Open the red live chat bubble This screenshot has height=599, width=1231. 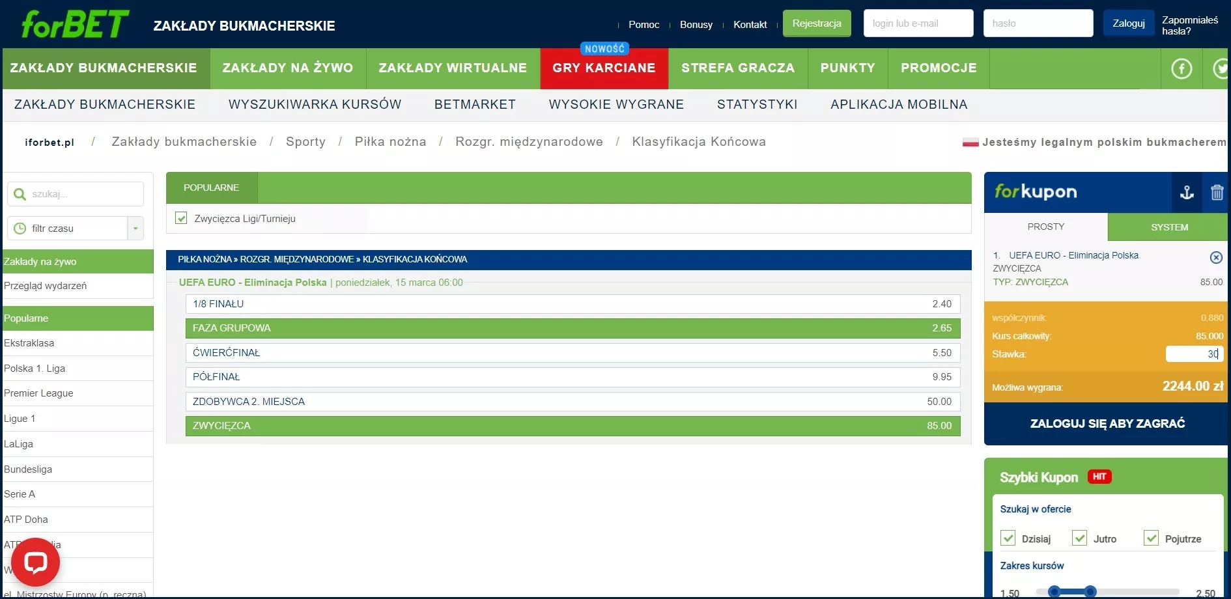pos(35,563)
